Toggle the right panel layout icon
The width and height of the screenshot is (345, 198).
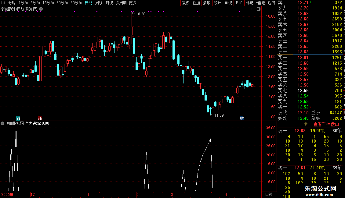click(x=259, y=9)
